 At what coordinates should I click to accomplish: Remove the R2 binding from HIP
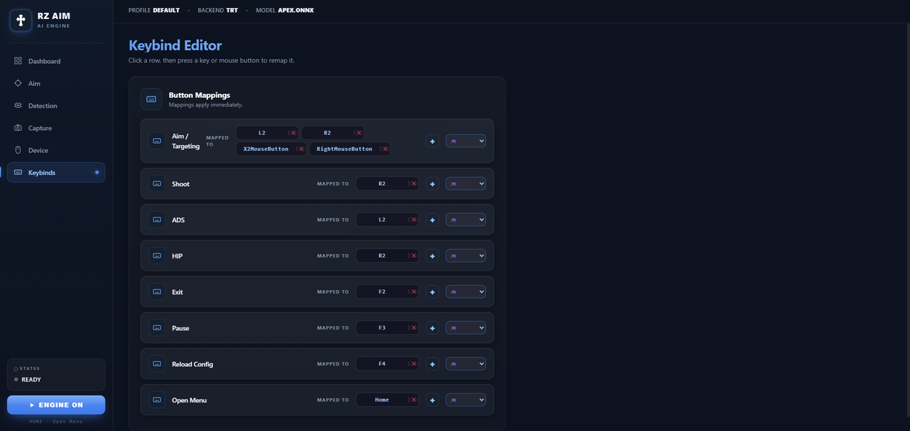[413, 256]
